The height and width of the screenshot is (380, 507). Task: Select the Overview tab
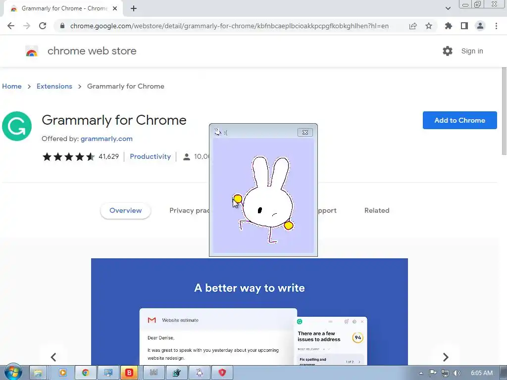pos(125,210)
